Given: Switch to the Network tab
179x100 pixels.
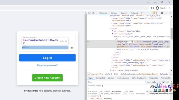Looking at the screenshot, I should [x=134, y=13].
